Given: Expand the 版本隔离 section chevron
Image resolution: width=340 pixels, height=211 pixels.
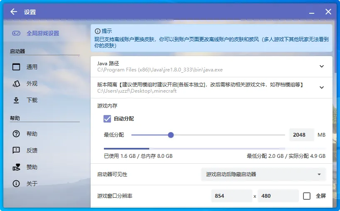Looking at the screenshot, I should (x=321, y=87).
